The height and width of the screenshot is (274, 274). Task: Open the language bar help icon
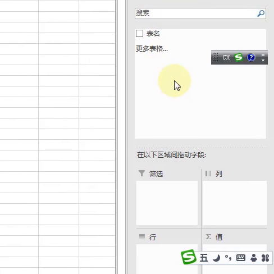251,57
